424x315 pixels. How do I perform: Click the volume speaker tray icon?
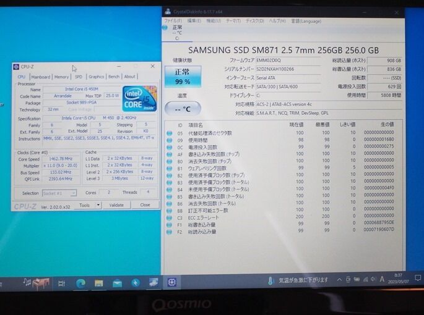(373, 279)
